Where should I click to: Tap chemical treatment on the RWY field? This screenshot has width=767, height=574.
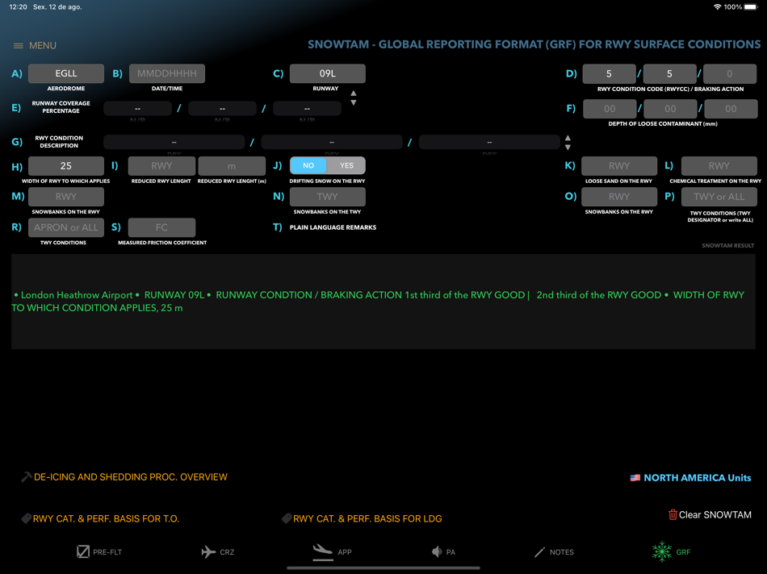(719, 165)
